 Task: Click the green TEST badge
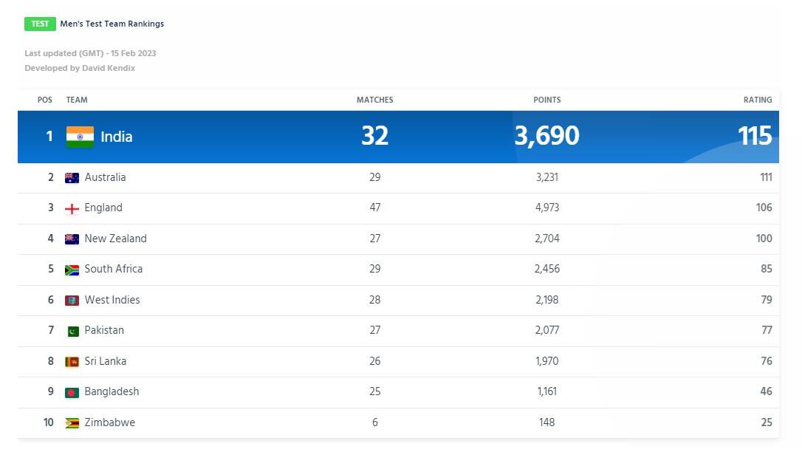pos(40,24)
